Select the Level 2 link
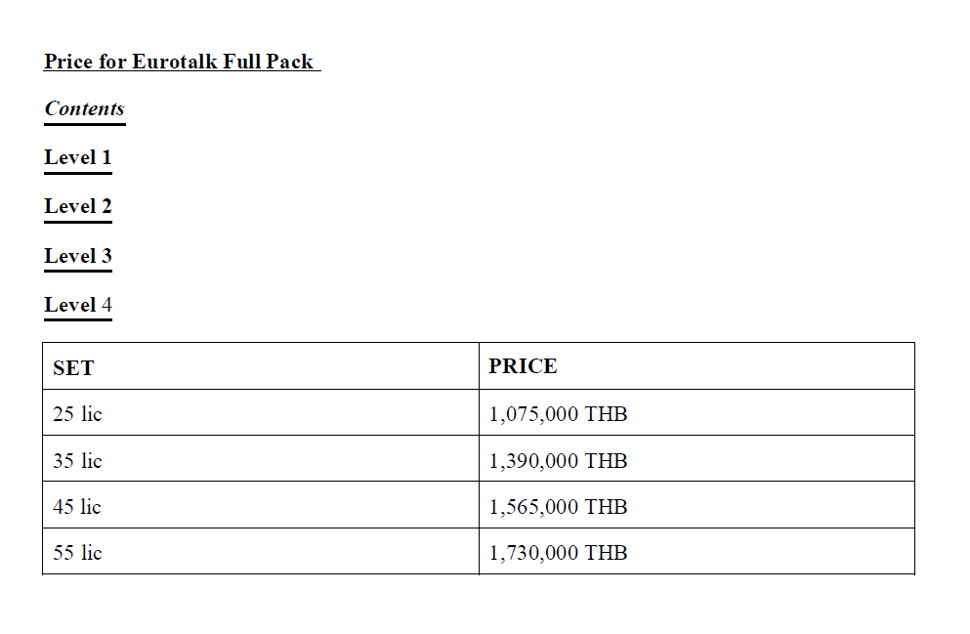Screen dimensions: 970x634 (x=78, y=206)
